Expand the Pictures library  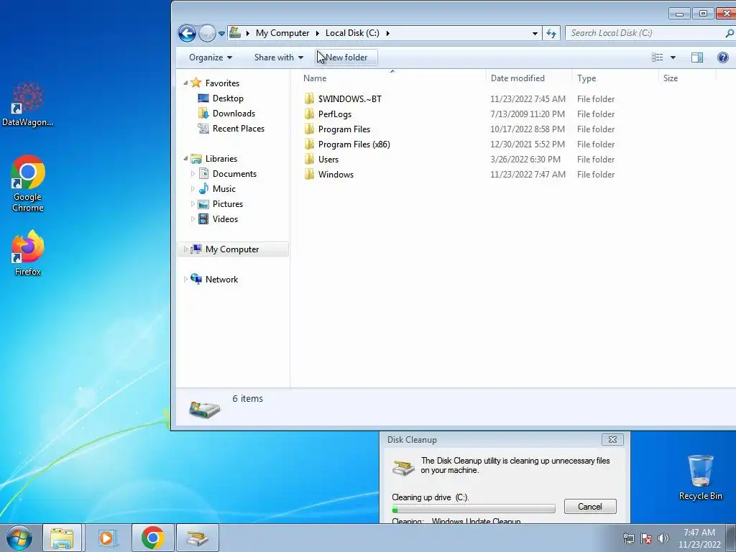click(193, 203)
